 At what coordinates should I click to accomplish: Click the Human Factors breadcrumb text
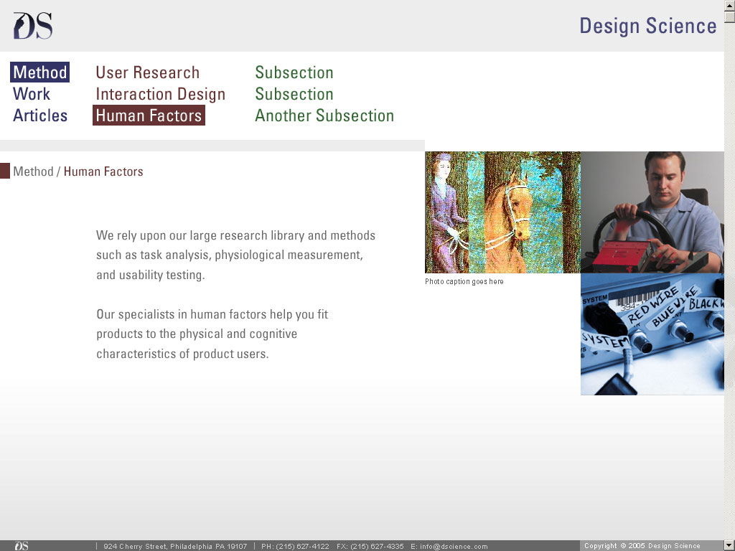(x=103, y=171)
